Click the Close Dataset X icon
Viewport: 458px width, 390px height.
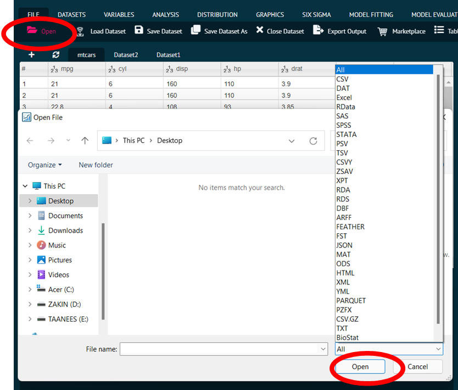[x=260, y=31]
